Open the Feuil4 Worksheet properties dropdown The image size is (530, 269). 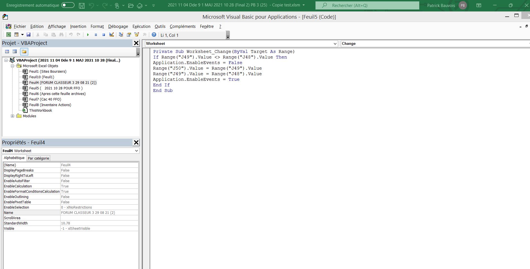(x=136, y=151)
